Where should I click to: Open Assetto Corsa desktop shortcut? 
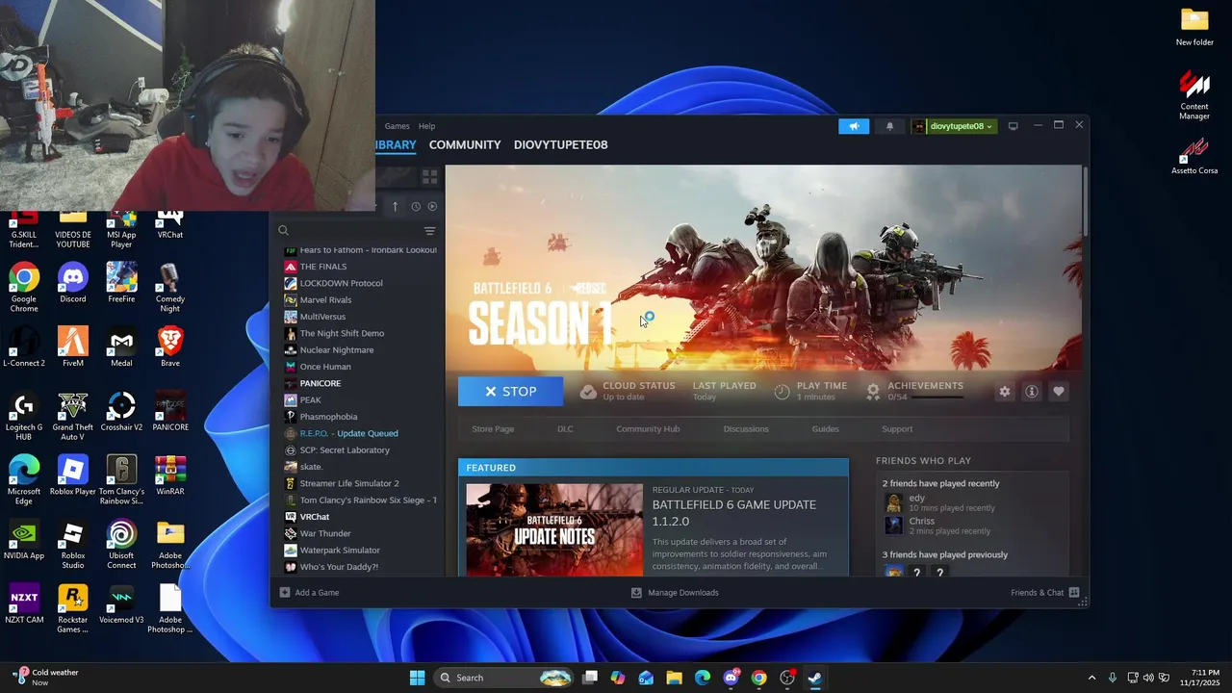click(x=1194, y=155)
